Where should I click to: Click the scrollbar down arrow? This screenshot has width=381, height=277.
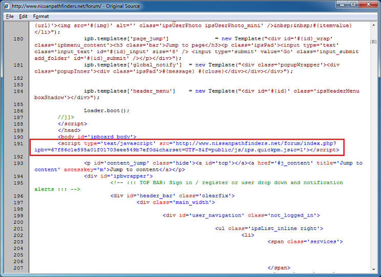(373, 269)
